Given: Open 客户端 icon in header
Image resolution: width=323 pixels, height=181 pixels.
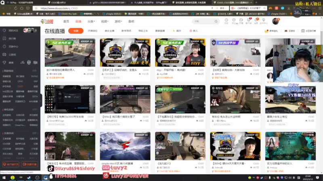Looking at the screenshot, I should click(x=249, y=20).
